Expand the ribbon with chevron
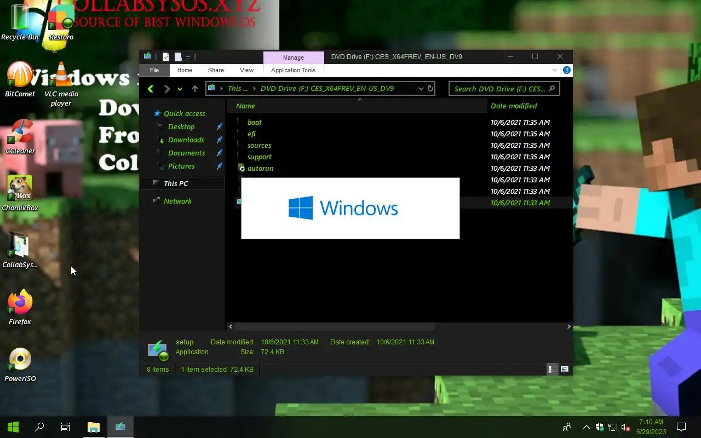 pos(555,70)
